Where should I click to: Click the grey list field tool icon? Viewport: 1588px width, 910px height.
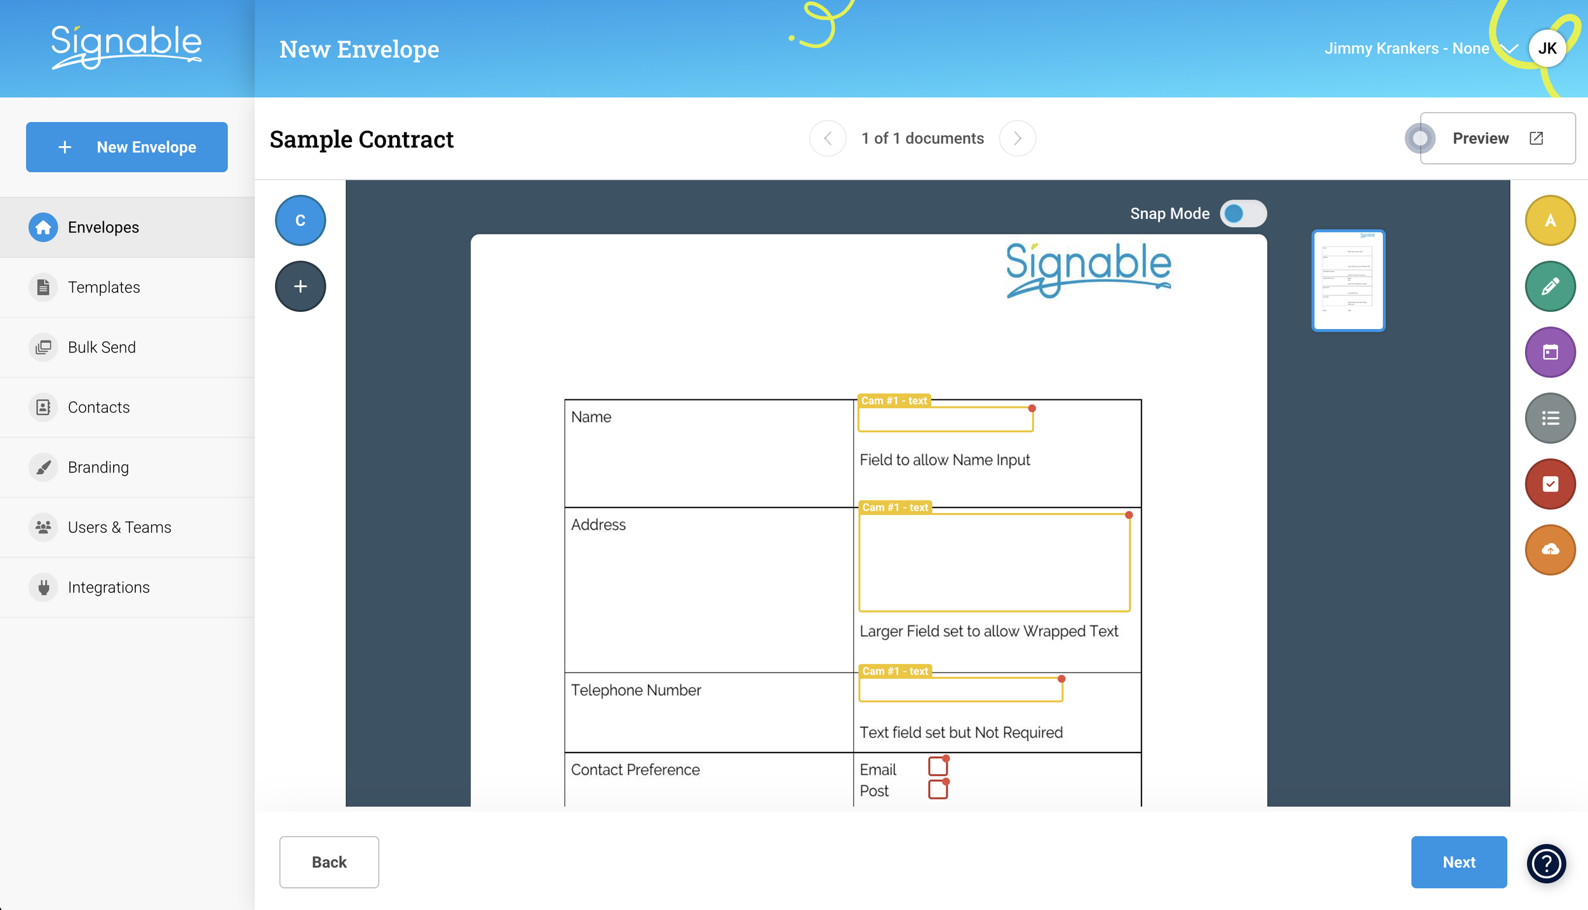coord(1550,418)
